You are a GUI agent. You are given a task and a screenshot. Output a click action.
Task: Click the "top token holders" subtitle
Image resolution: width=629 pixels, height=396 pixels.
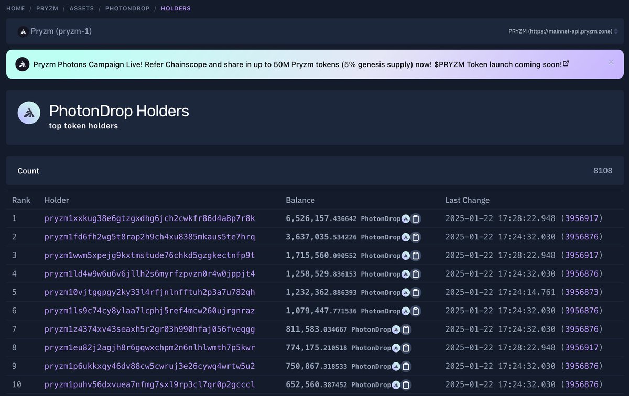(x=83, y=126)
